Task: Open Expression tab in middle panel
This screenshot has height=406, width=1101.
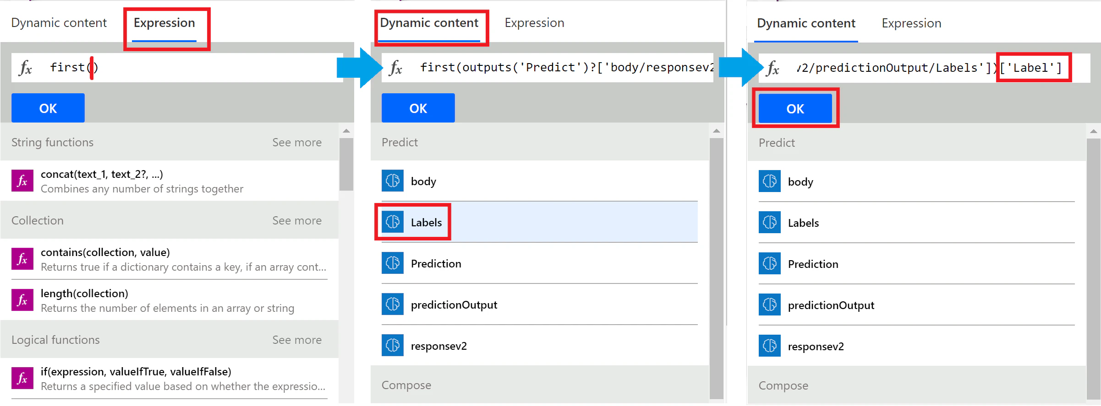Action: [x=534, y=23]
